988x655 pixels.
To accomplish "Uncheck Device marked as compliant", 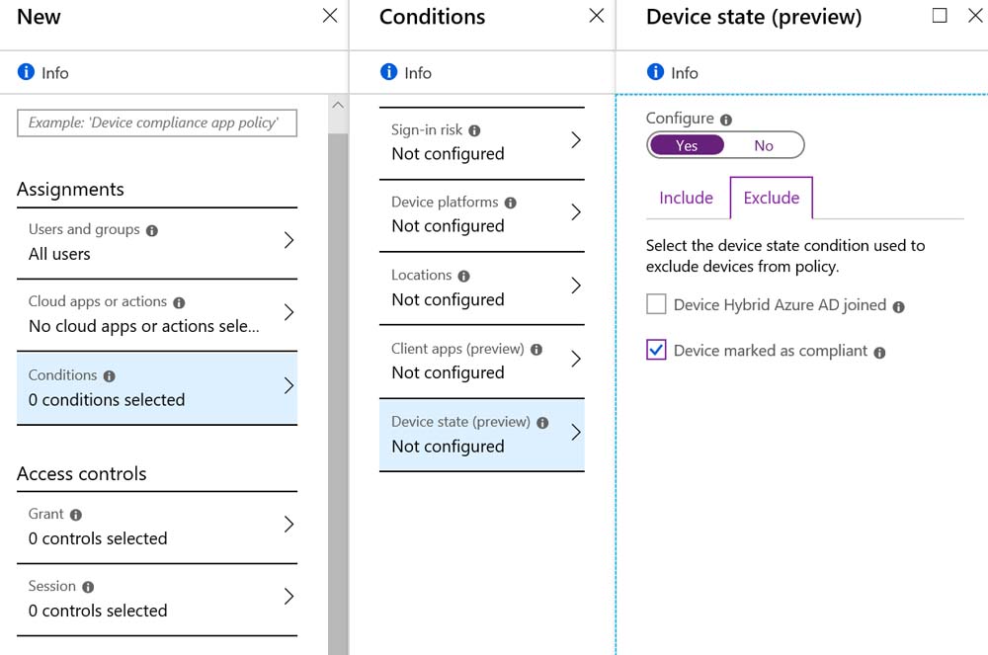I will point(656,350).
